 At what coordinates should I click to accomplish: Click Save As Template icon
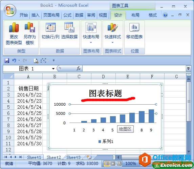(x=30, y=27)
